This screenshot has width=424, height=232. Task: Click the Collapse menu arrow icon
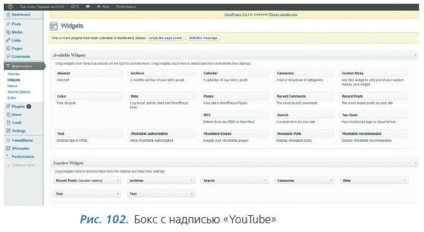[x=8, y=165]
